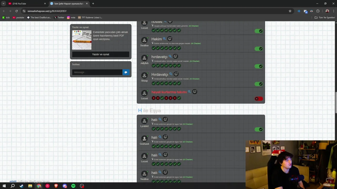Click Sheep player avatar
The height and width of the screenshot is (189, 337).
point(144,76)
